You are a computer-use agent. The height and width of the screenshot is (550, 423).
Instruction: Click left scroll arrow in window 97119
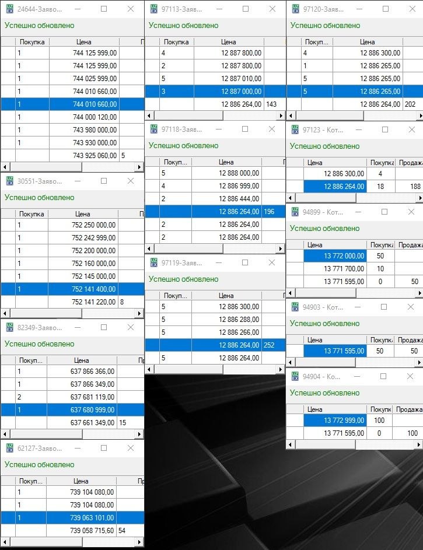[x=149, y=369]
